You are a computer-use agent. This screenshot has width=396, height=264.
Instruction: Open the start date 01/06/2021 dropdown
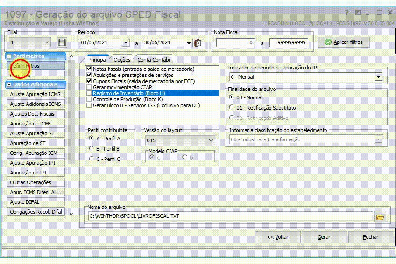tap(126, 43)
